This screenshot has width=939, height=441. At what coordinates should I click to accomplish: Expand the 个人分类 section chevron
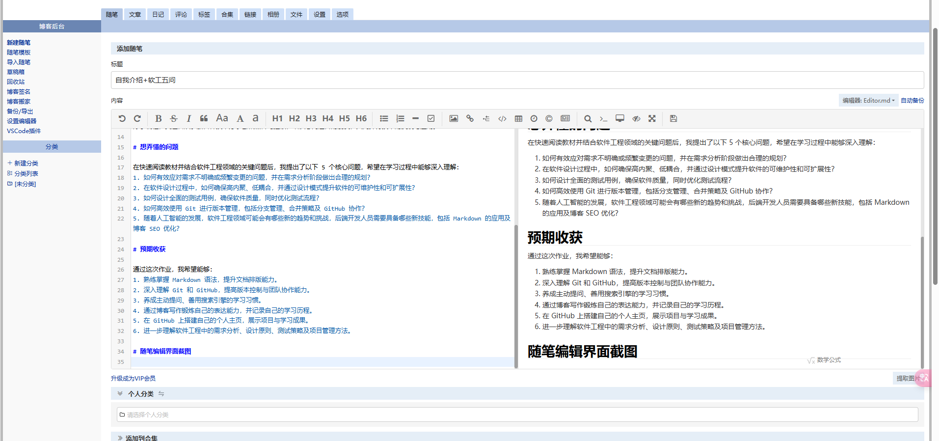tap(120, 393)
